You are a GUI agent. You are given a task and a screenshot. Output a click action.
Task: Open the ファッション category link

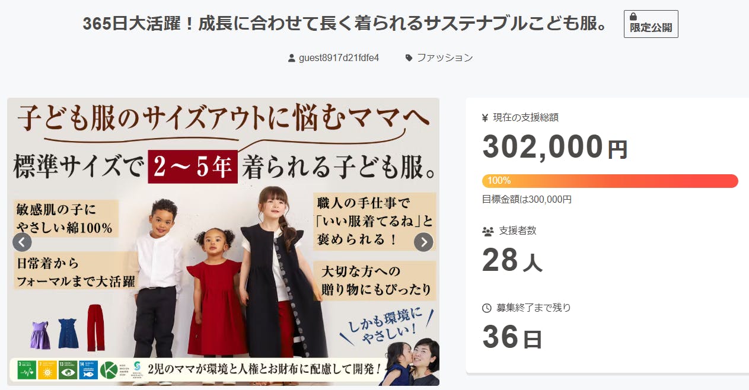pos(445,58)
